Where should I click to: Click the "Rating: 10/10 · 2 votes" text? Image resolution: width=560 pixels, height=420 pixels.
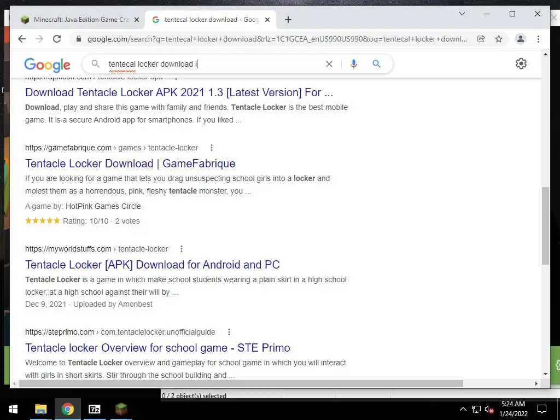[x=101, y=221]
